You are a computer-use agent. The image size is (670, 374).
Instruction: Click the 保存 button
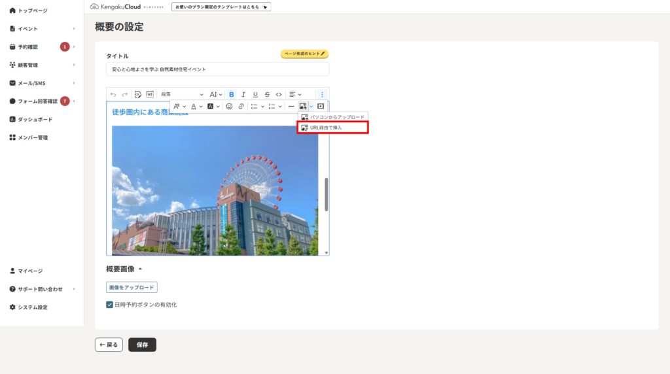(142, 345)
